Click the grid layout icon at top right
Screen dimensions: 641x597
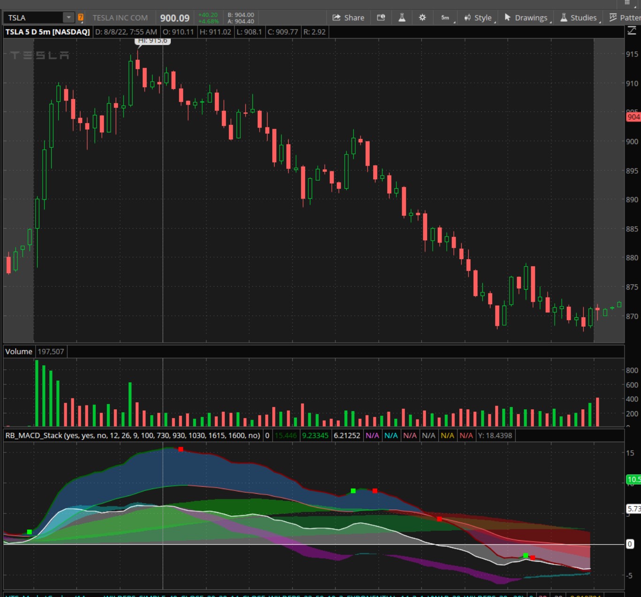click(627, 3)
